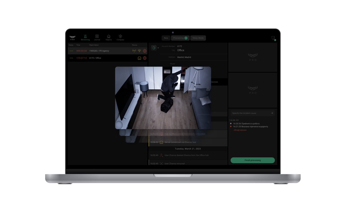Open status menu dots for 1989283 / PR Agency

click(x=71, y=51)
